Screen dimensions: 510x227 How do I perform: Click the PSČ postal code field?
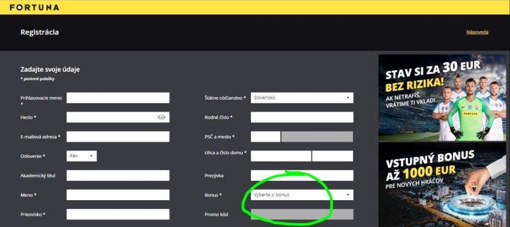[265, 137]
